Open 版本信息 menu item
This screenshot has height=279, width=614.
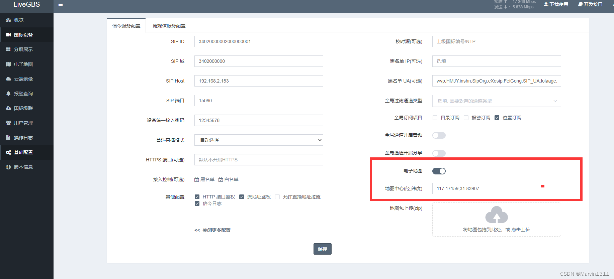(x=27, y=167)
